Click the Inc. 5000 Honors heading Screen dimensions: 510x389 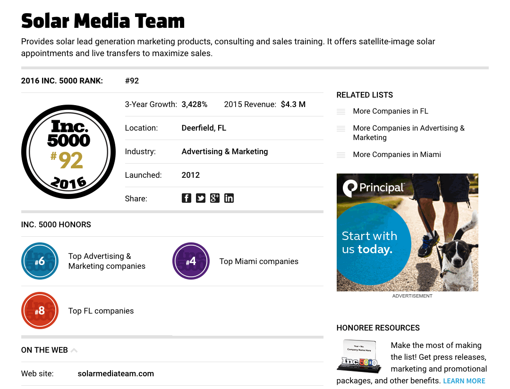click(56, 225)
